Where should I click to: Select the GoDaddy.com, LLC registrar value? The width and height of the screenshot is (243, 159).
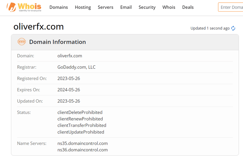(77, 67)
